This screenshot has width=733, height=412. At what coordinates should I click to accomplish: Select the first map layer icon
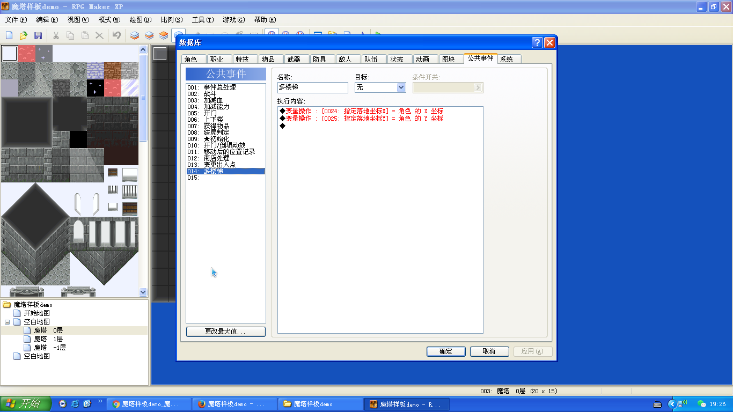(135, 35)
